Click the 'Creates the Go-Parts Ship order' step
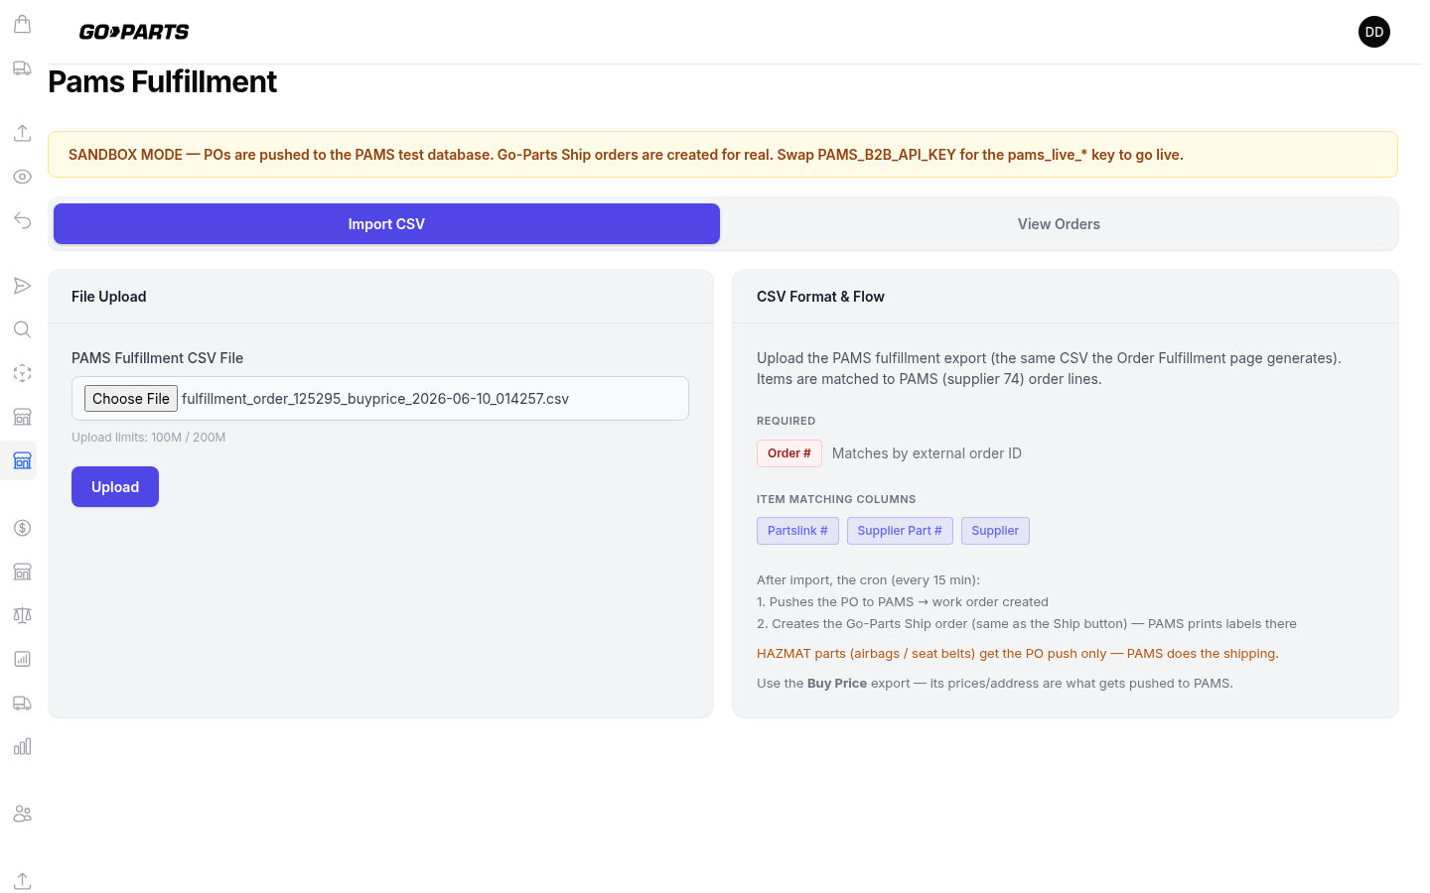1430x893 pixels. [1027, 624]
